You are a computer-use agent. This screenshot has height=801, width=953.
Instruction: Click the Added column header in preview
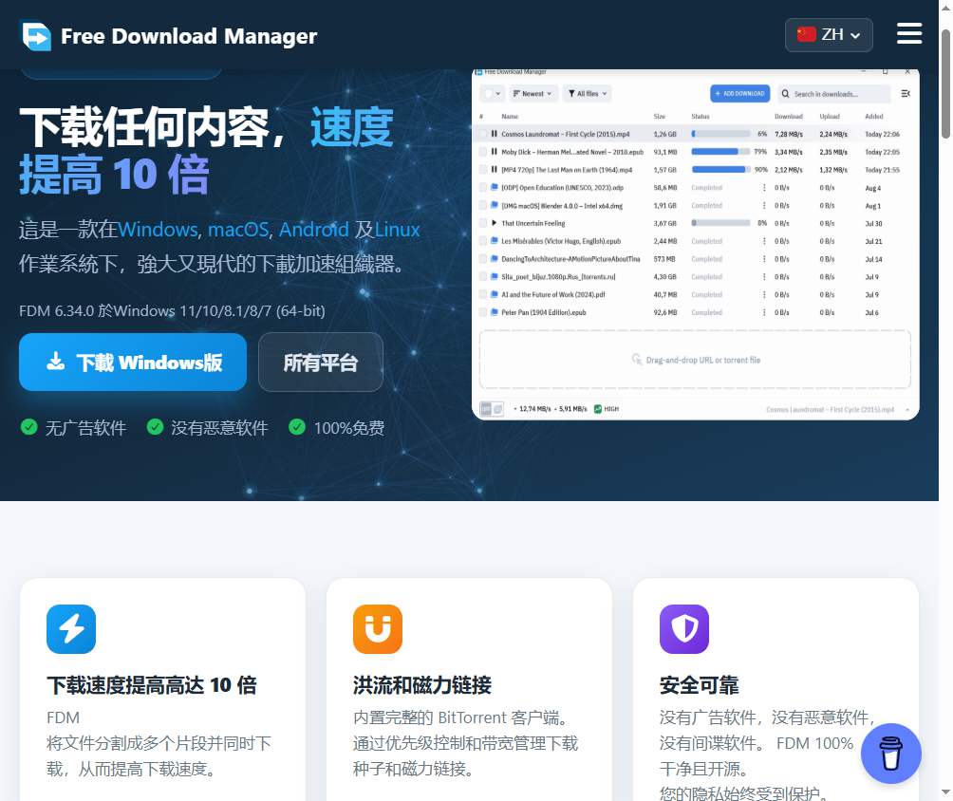pos(874,116)
